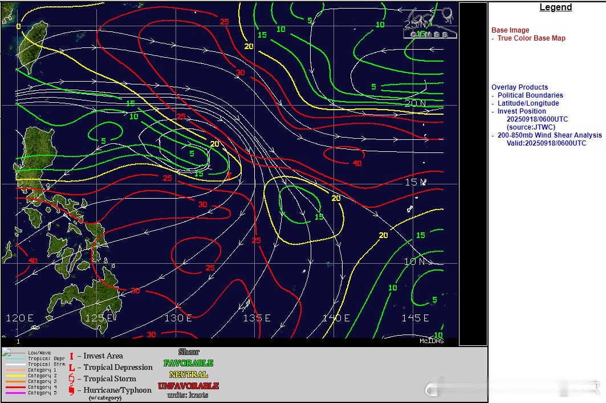Click 'True Color Base Map' entry

(531, 38)
